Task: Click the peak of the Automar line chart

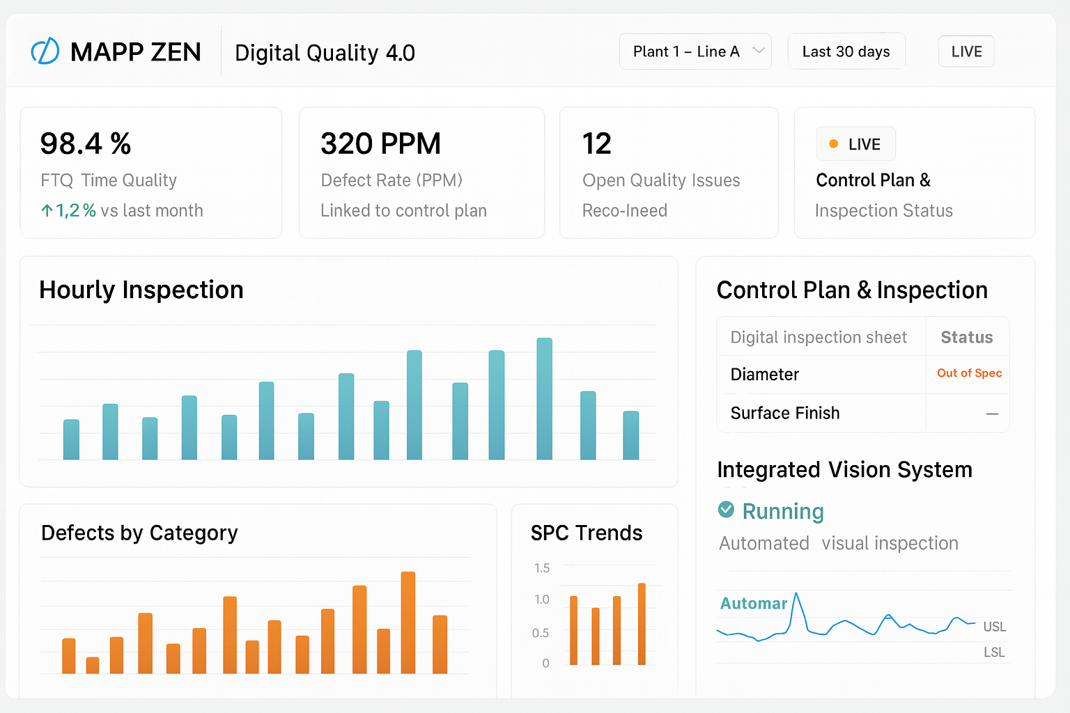Action: click(x=797, y=594)
